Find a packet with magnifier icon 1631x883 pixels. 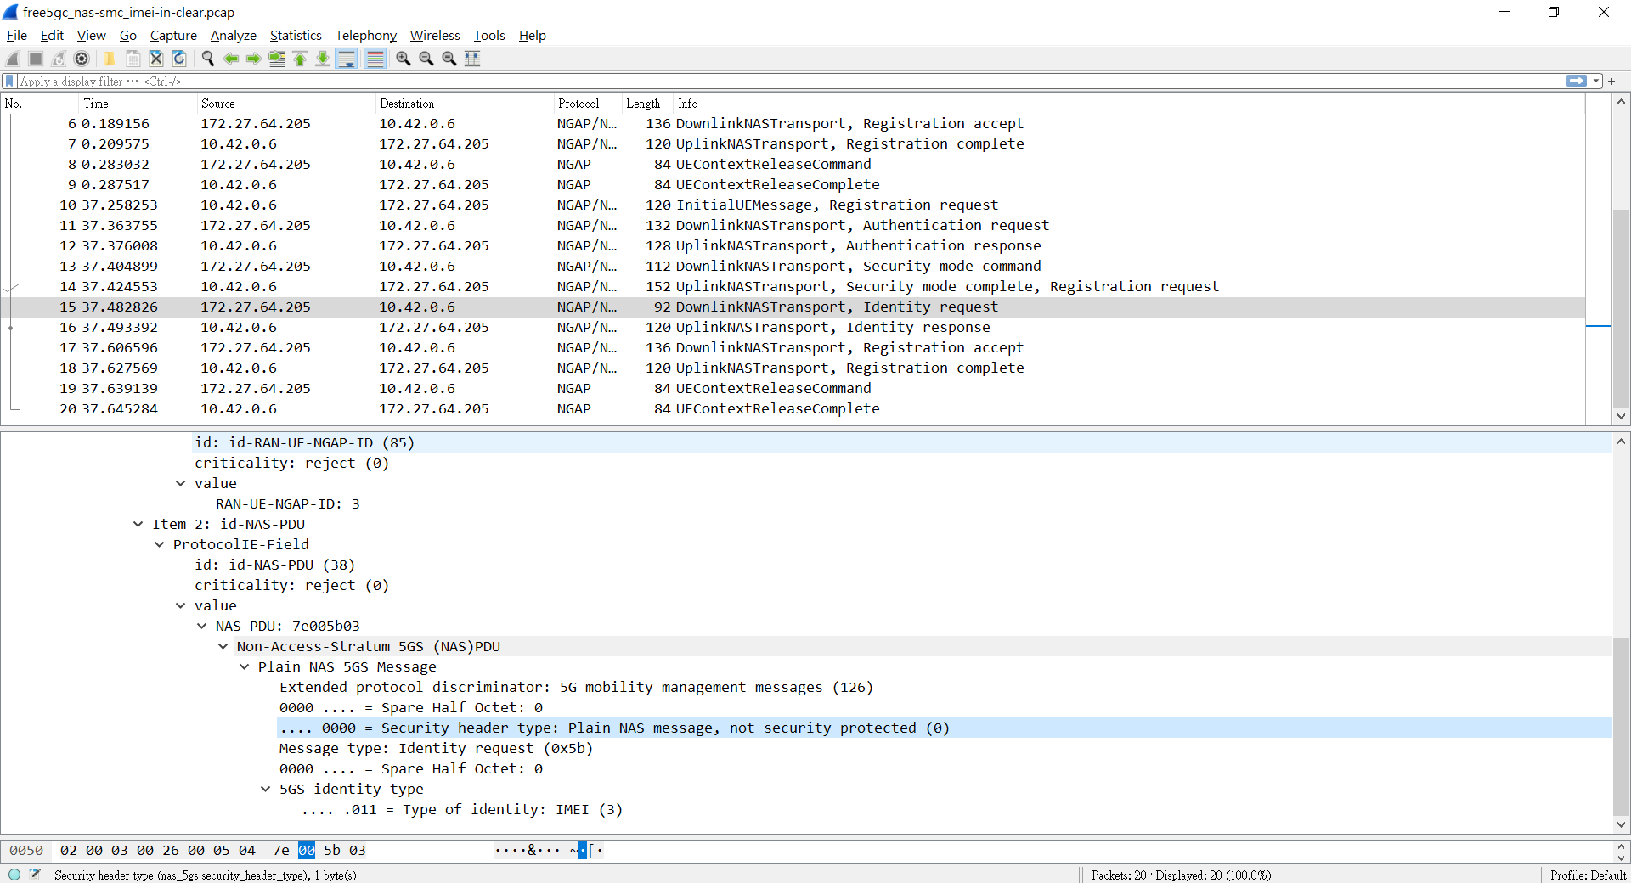point(207,59)
